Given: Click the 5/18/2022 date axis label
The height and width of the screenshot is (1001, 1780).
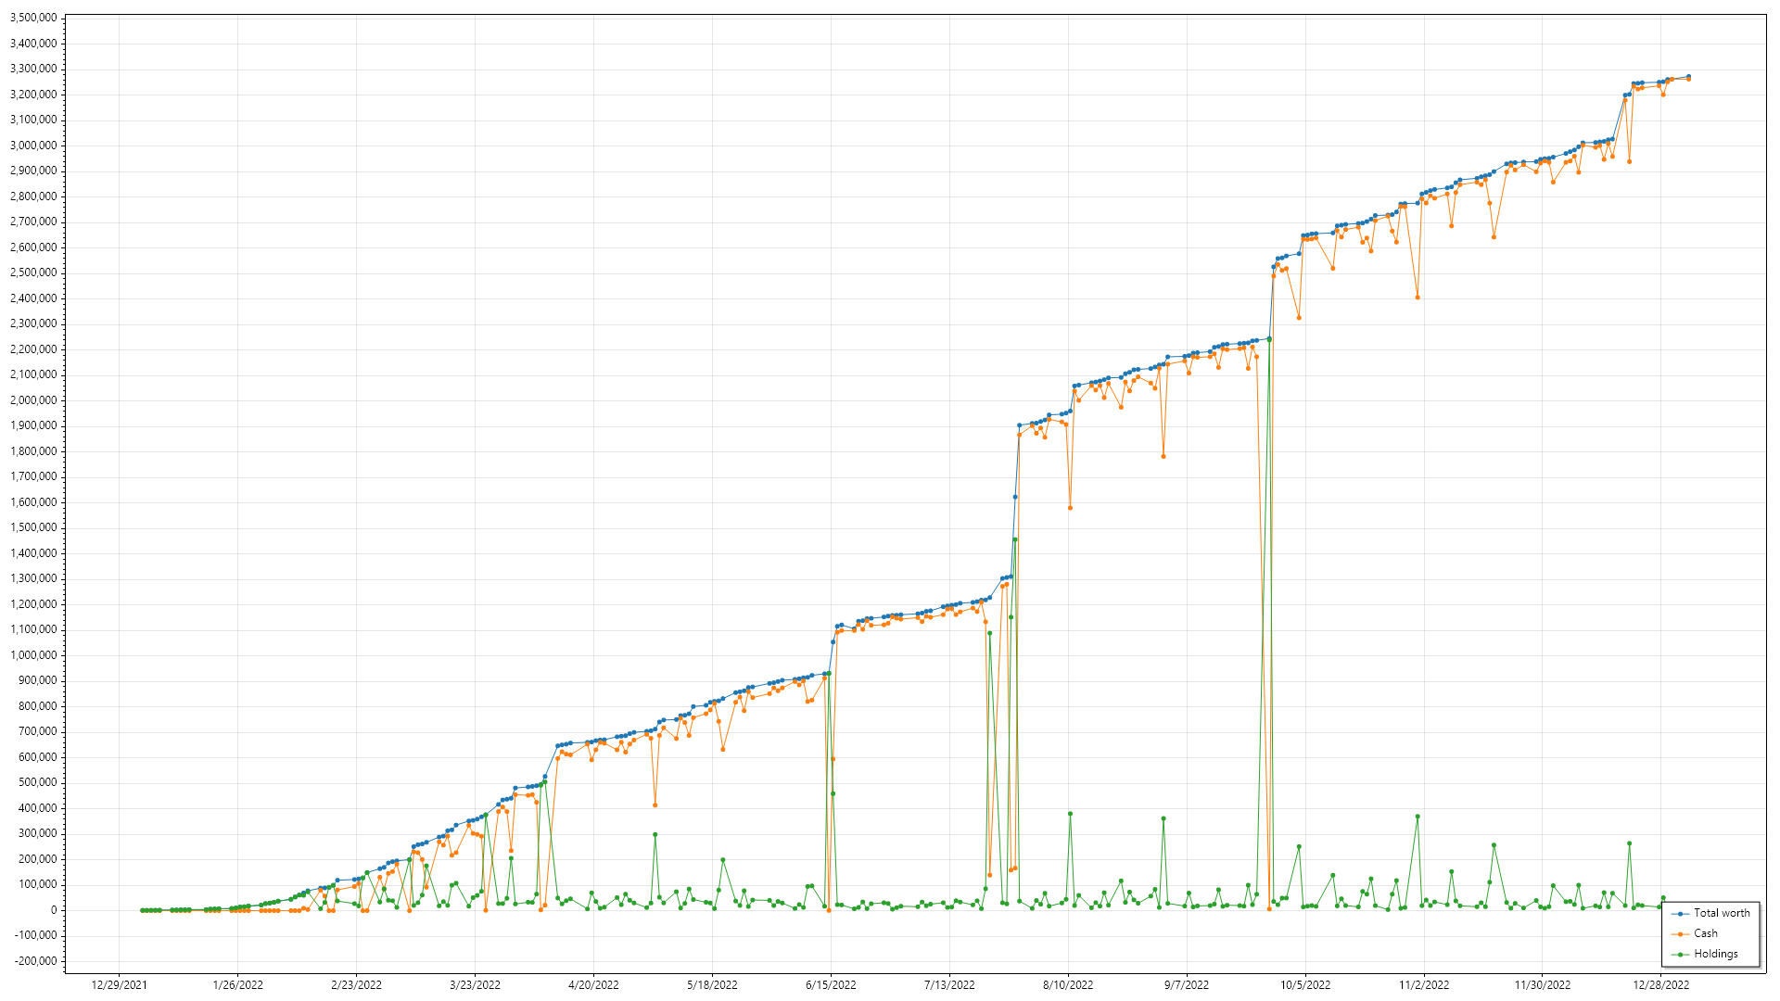Looking at the screenshot, I should [x=712, y=985].
